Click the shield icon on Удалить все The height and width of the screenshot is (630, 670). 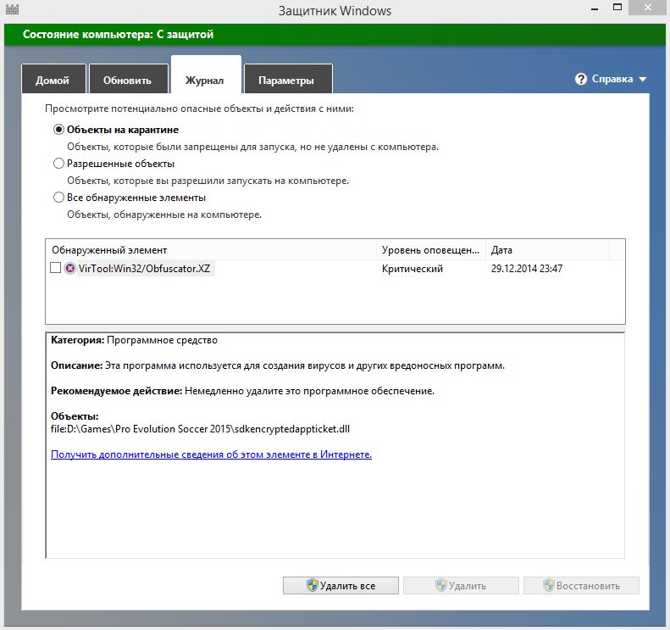(x=313, y=586)
